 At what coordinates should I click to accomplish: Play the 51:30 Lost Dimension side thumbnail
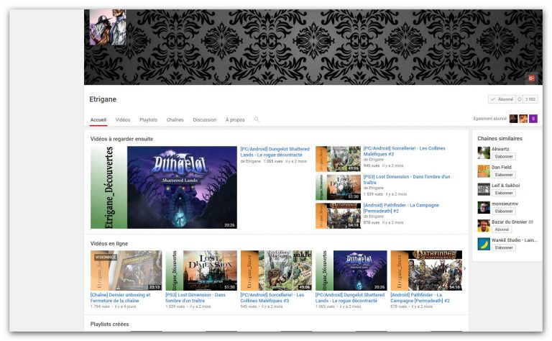[x=338, y=188]
